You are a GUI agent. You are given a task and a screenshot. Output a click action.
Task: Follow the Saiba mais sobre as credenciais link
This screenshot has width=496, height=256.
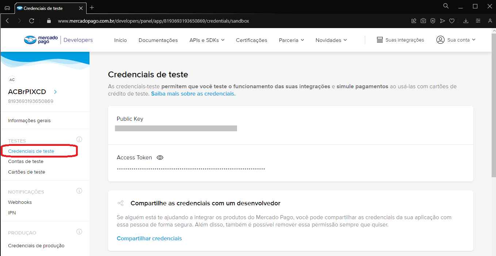pos(193,94)
